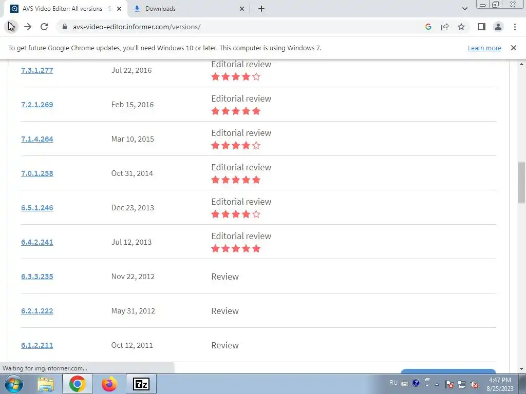Click Editorial review for Jul 22, 2016
The height and width of the screenshot is (394, 526).
(241, 64)
